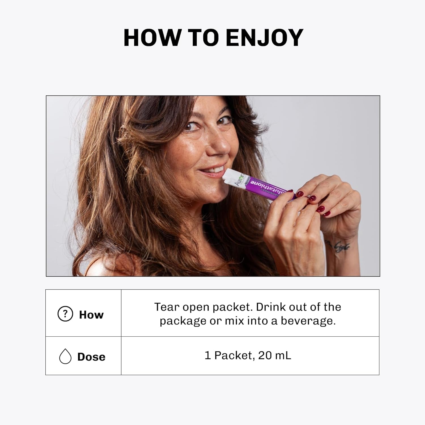425x425 pixels.
Task: Click the question mark icon beside How
Action: (x=65, y=314)
